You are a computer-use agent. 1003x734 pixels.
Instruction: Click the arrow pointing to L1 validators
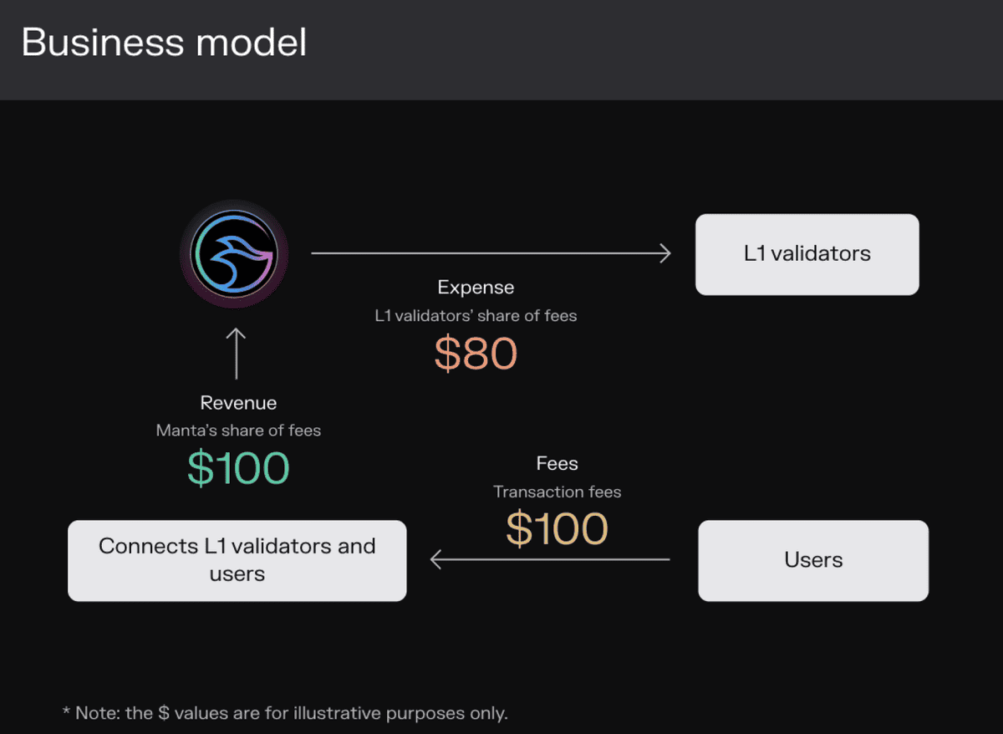pyautogui.click(x=491, y=252)
